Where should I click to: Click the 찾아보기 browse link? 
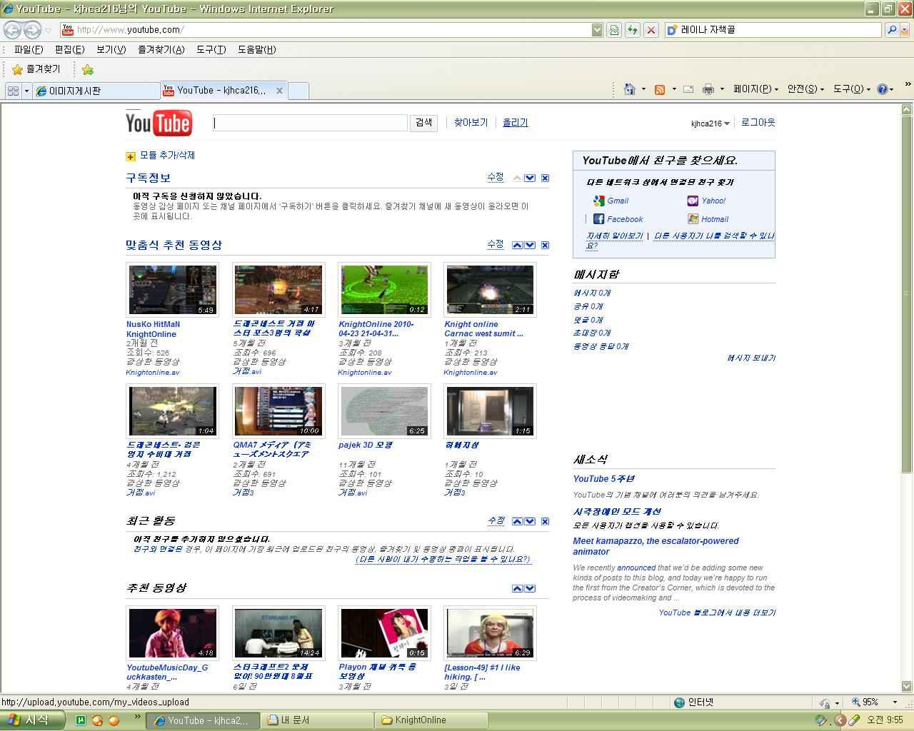click(471, 123)
